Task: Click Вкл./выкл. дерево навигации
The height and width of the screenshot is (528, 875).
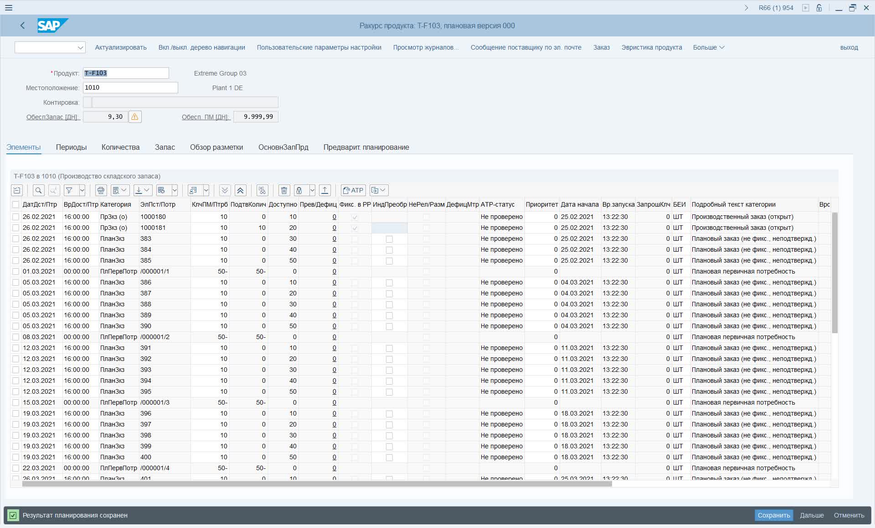Action: pyautogui.click(x=202, y=47)
